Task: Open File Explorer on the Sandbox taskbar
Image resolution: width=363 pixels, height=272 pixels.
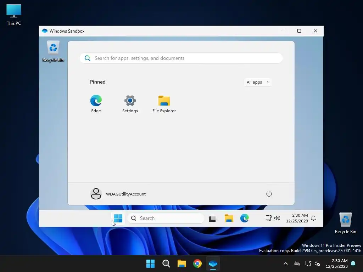Action: (x=229, y=218)
